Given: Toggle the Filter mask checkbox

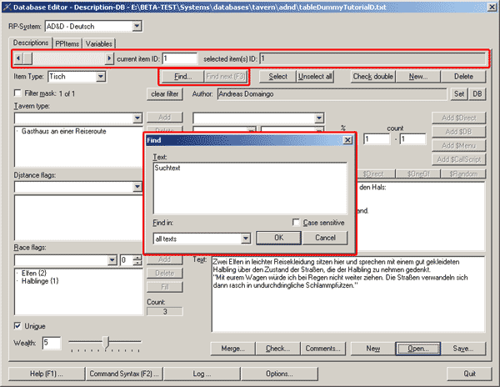Looking at the screenshot, I should (x=17, y=93).
